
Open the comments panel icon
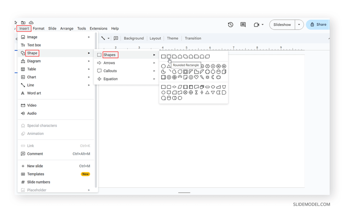click(243, 25)
